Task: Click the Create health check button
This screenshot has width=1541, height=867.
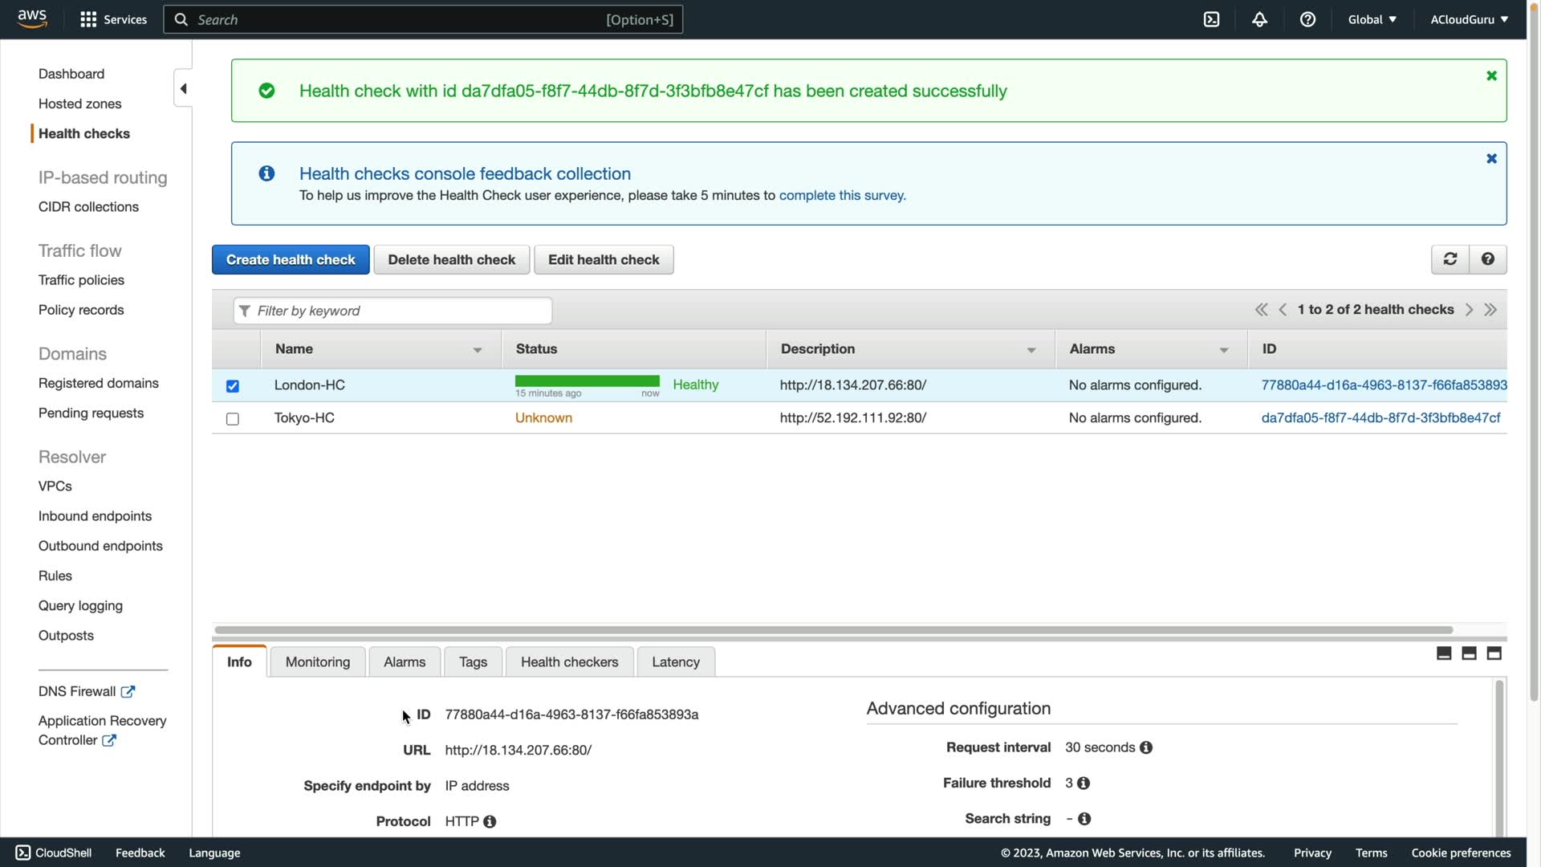Action: pos(291,259)
